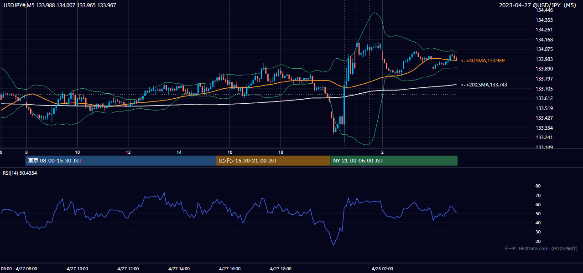Click the 4/27 14:00 bottom time label
This screenshot has width=583, height=273.
[179, 269]
